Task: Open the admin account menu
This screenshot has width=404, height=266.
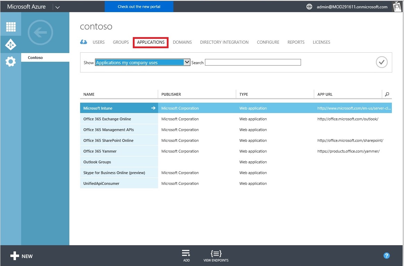Action: point(352,7)
